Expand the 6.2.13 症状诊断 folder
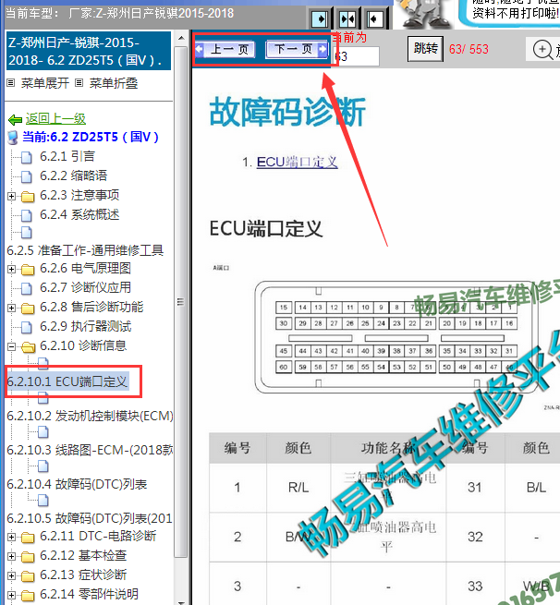 point(12,575)
